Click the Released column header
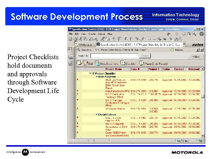This screenshot has height=159, width=212. coord(194,69)
